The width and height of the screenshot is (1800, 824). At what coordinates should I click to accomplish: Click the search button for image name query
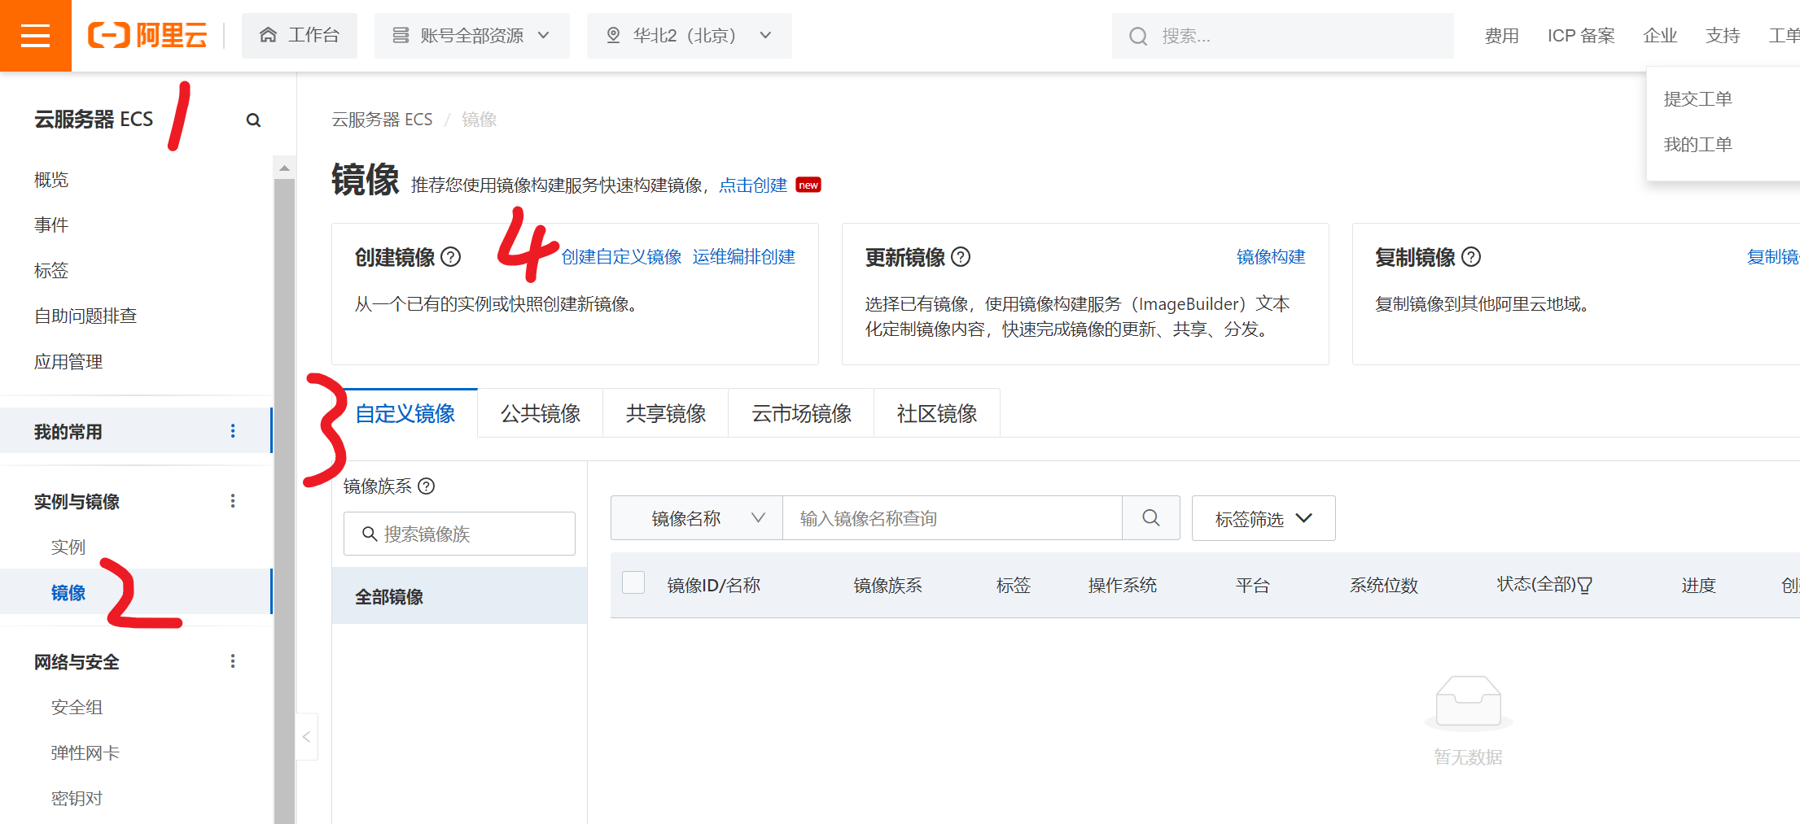pos(1150,518)
